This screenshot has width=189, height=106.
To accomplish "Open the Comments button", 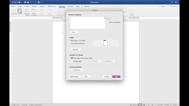I will pos(173,6).
